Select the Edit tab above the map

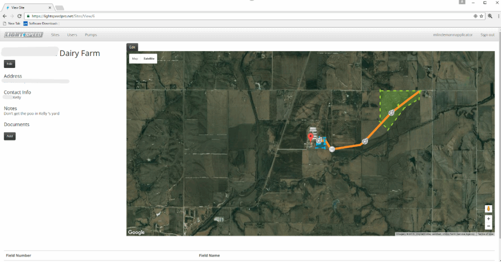pos(132,47)
